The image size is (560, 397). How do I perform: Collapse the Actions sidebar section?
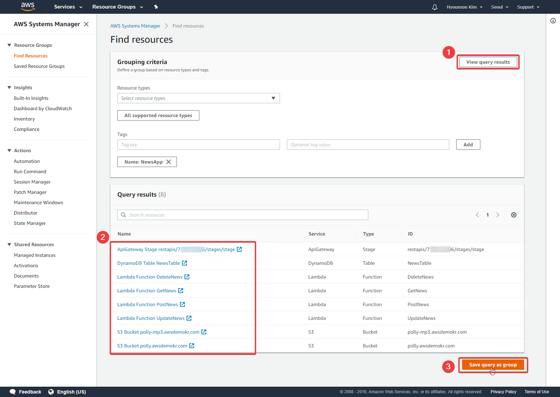click(x=9, y=150)
